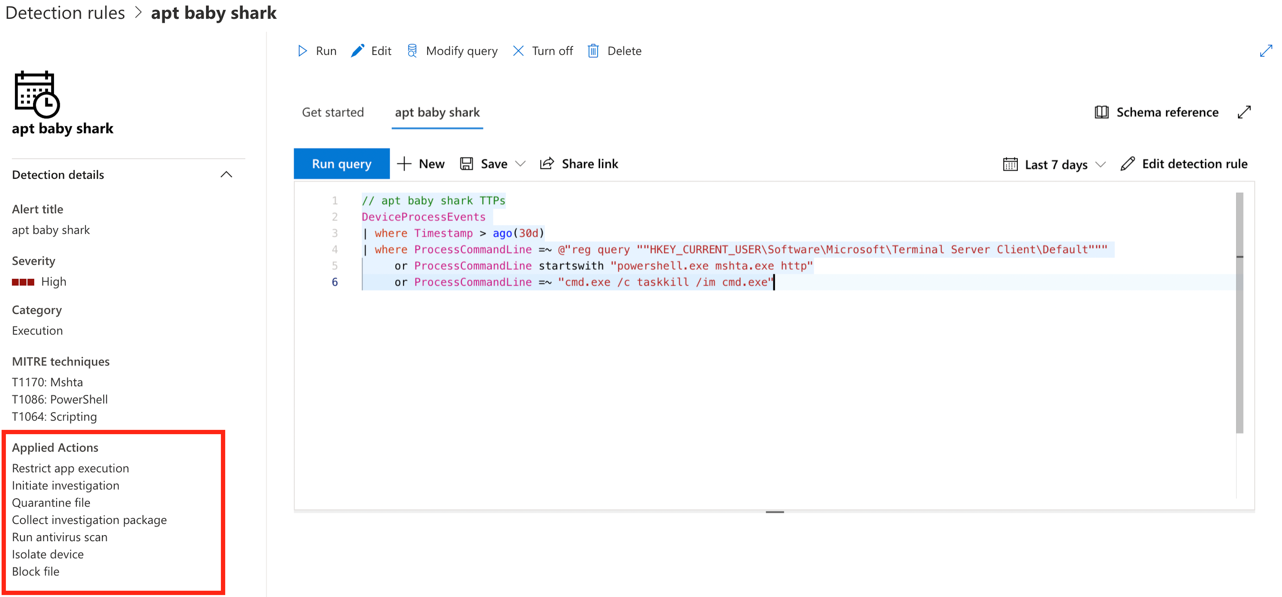This screenshot has width=1282, height=597.
Task: Expand full page via top-right arrow
Action: coord(1265,51)
